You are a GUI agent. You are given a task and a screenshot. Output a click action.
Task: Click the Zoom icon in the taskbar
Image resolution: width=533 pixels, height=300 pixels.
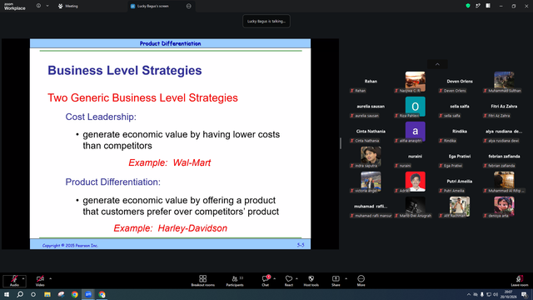pyautogui.click(x=88, y=294)
